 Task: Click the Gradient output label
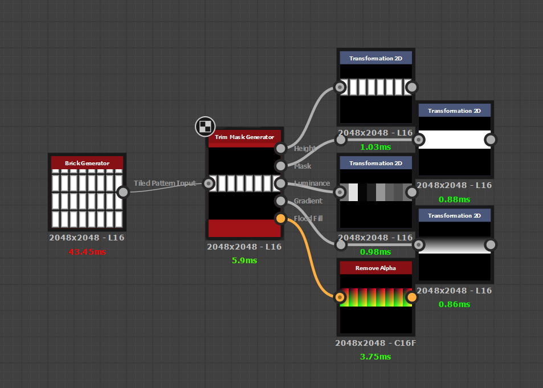click(x=308, y=201)
